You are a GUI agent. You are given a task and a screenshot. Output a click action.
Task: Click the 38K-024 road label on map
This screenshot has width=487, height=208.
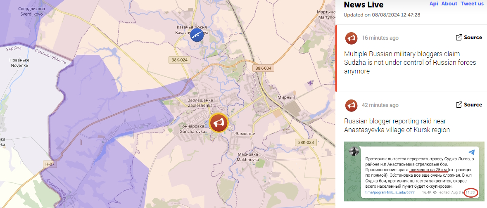(179, 60)
